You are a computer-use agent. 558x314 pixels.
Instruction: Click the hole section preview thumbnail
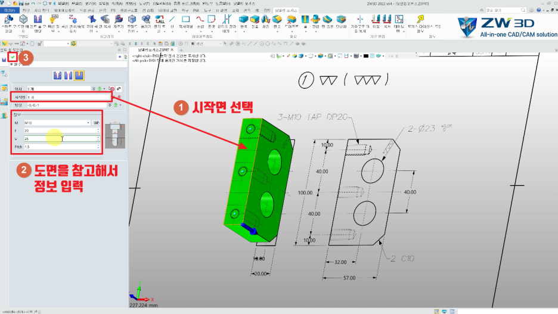point(115,135)
